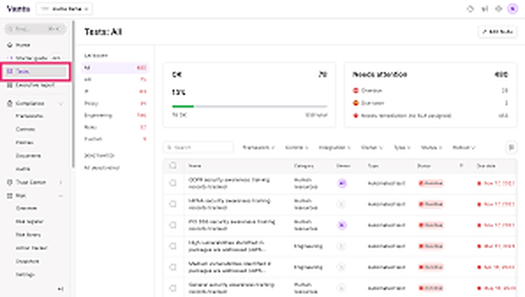Click owner avatar in GDPR security awareness row
Image resolution: width=525 pixels, height=297 pixels.
point(342,183)
